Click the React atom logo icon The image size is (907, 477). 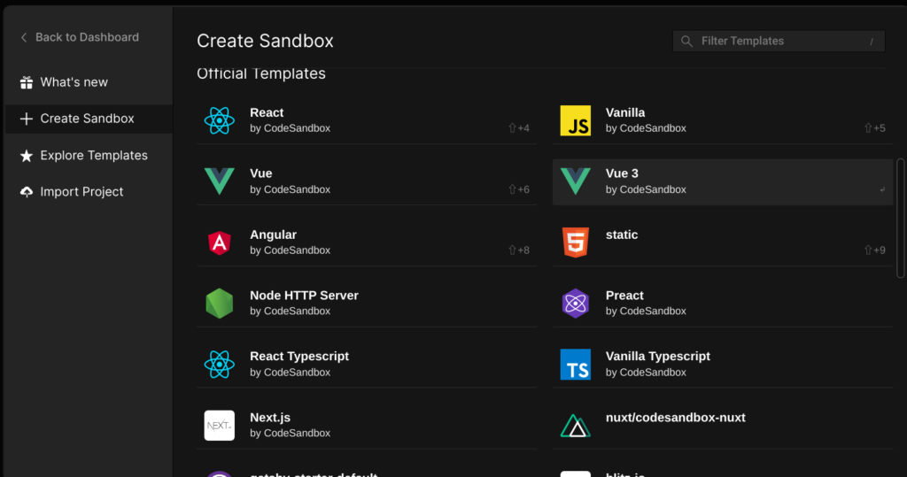pos(220,121)
